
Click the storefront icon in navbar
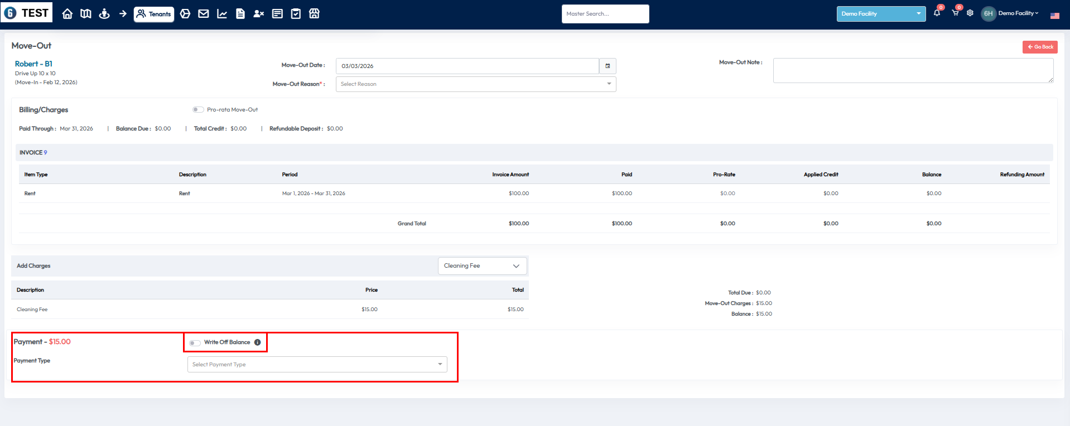click(315, 14)
